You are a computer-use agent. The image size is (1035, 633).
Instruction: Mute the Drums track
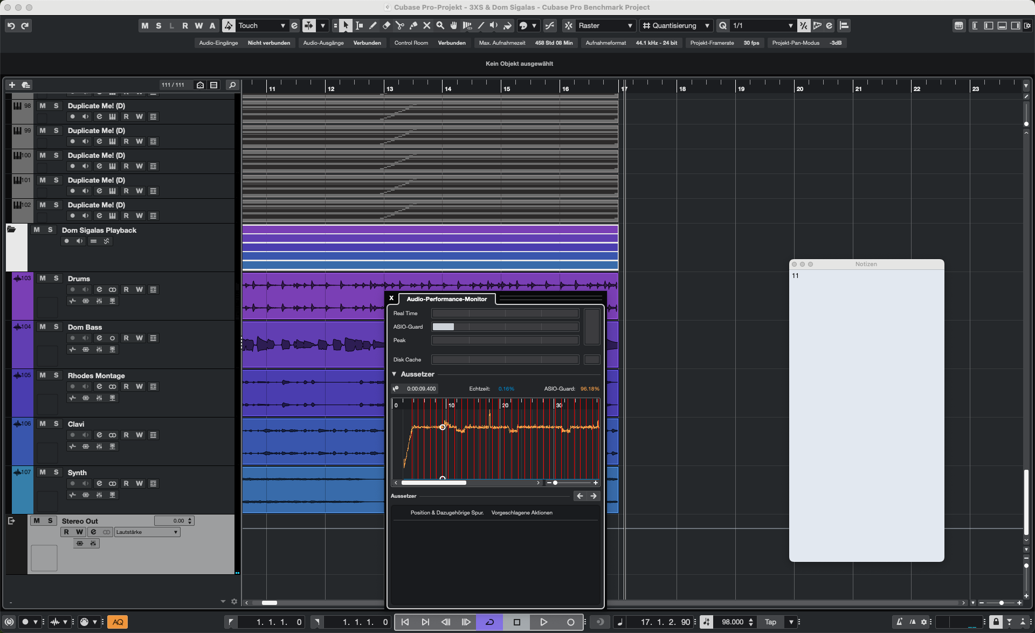(x=43, y=279)
